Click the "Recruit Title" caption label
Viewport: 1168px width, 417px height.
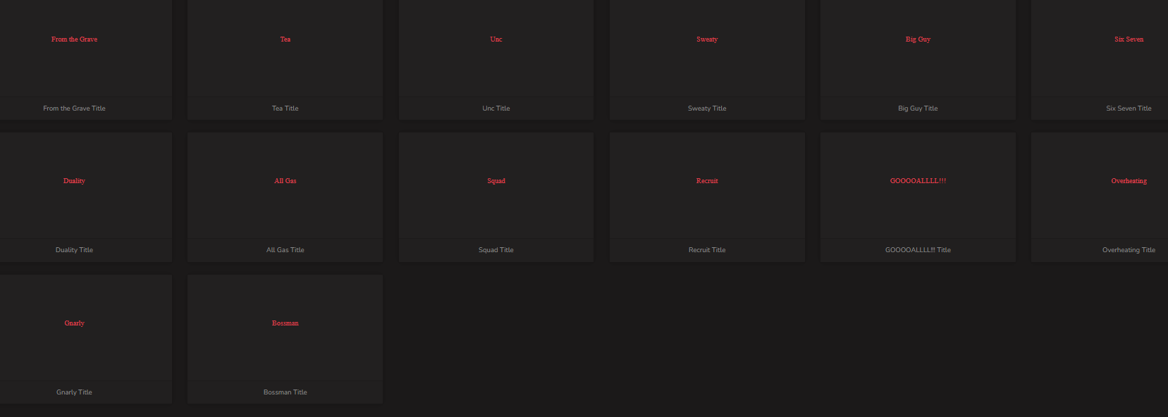[x=707, y=250]
